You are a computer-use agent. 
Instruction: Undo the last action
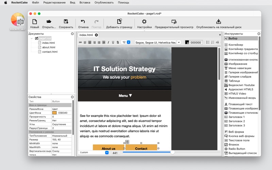coord(83,22)
